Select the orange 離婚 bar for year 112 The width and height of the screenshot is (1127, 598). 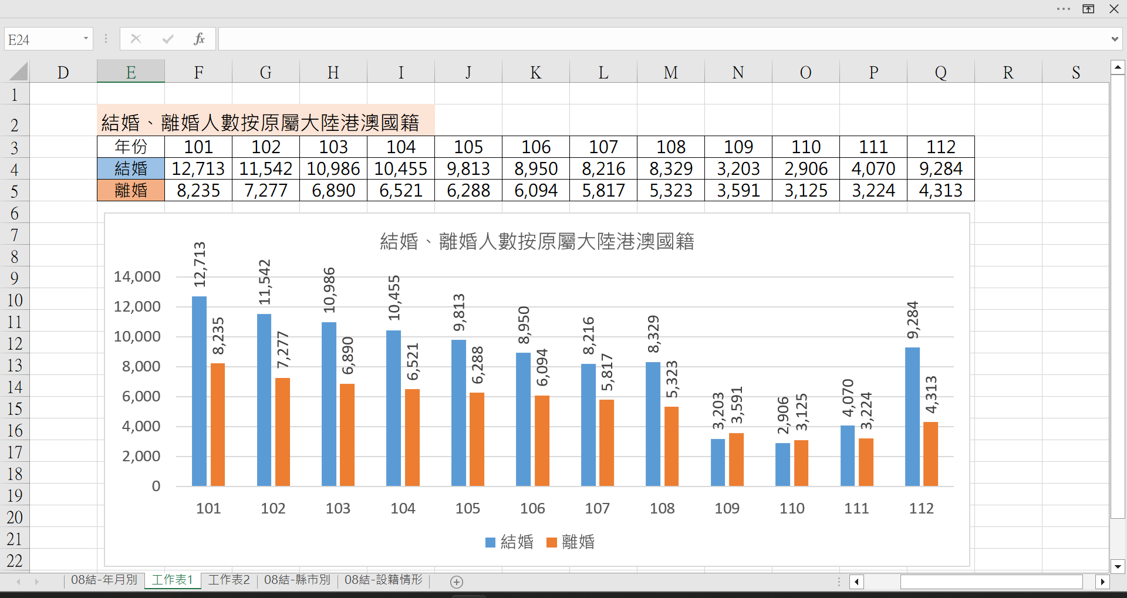tap(930, 454)
